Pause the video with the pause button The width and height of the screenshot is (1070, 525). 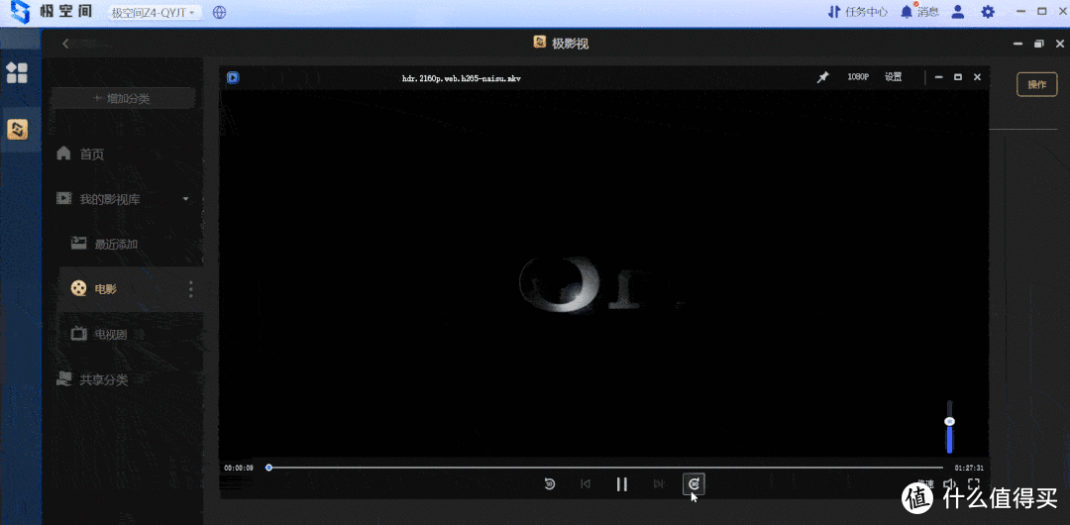click(x=621, y=484)
